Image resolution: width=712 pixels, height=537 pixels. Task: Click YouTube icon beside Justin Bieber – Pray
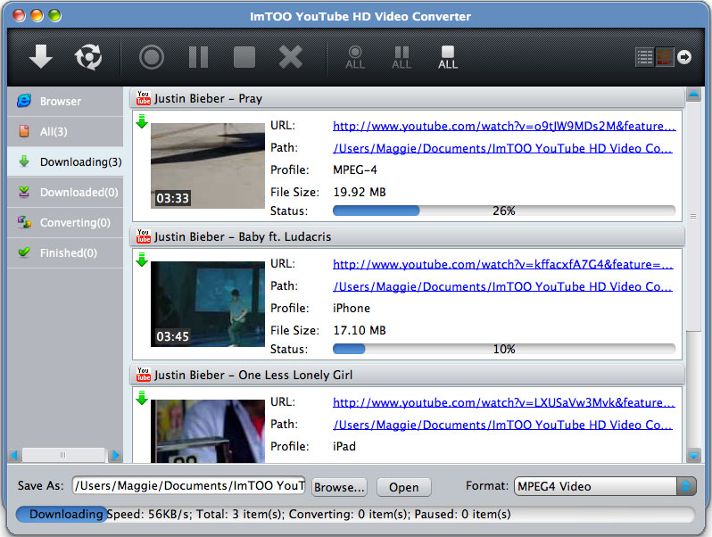pyautogui.click(x=144, y=98)
